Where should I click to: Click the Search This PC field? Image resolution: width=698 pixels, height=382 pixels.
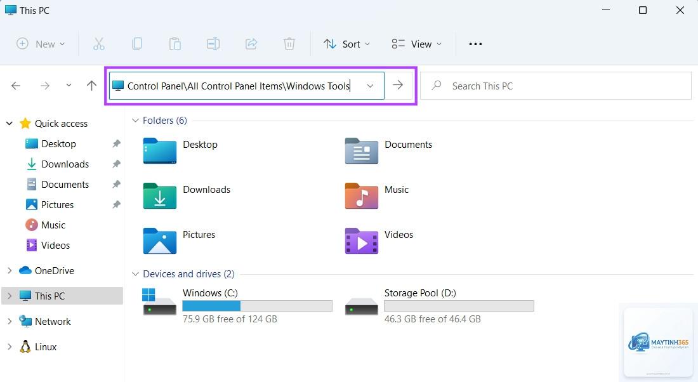[556, 86]
